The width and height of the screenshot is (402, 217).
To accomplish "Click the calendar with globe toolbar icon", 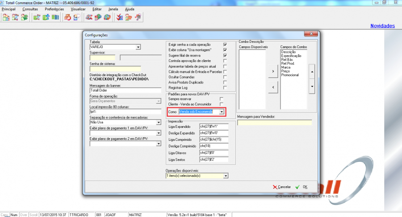I will point(98,17).
